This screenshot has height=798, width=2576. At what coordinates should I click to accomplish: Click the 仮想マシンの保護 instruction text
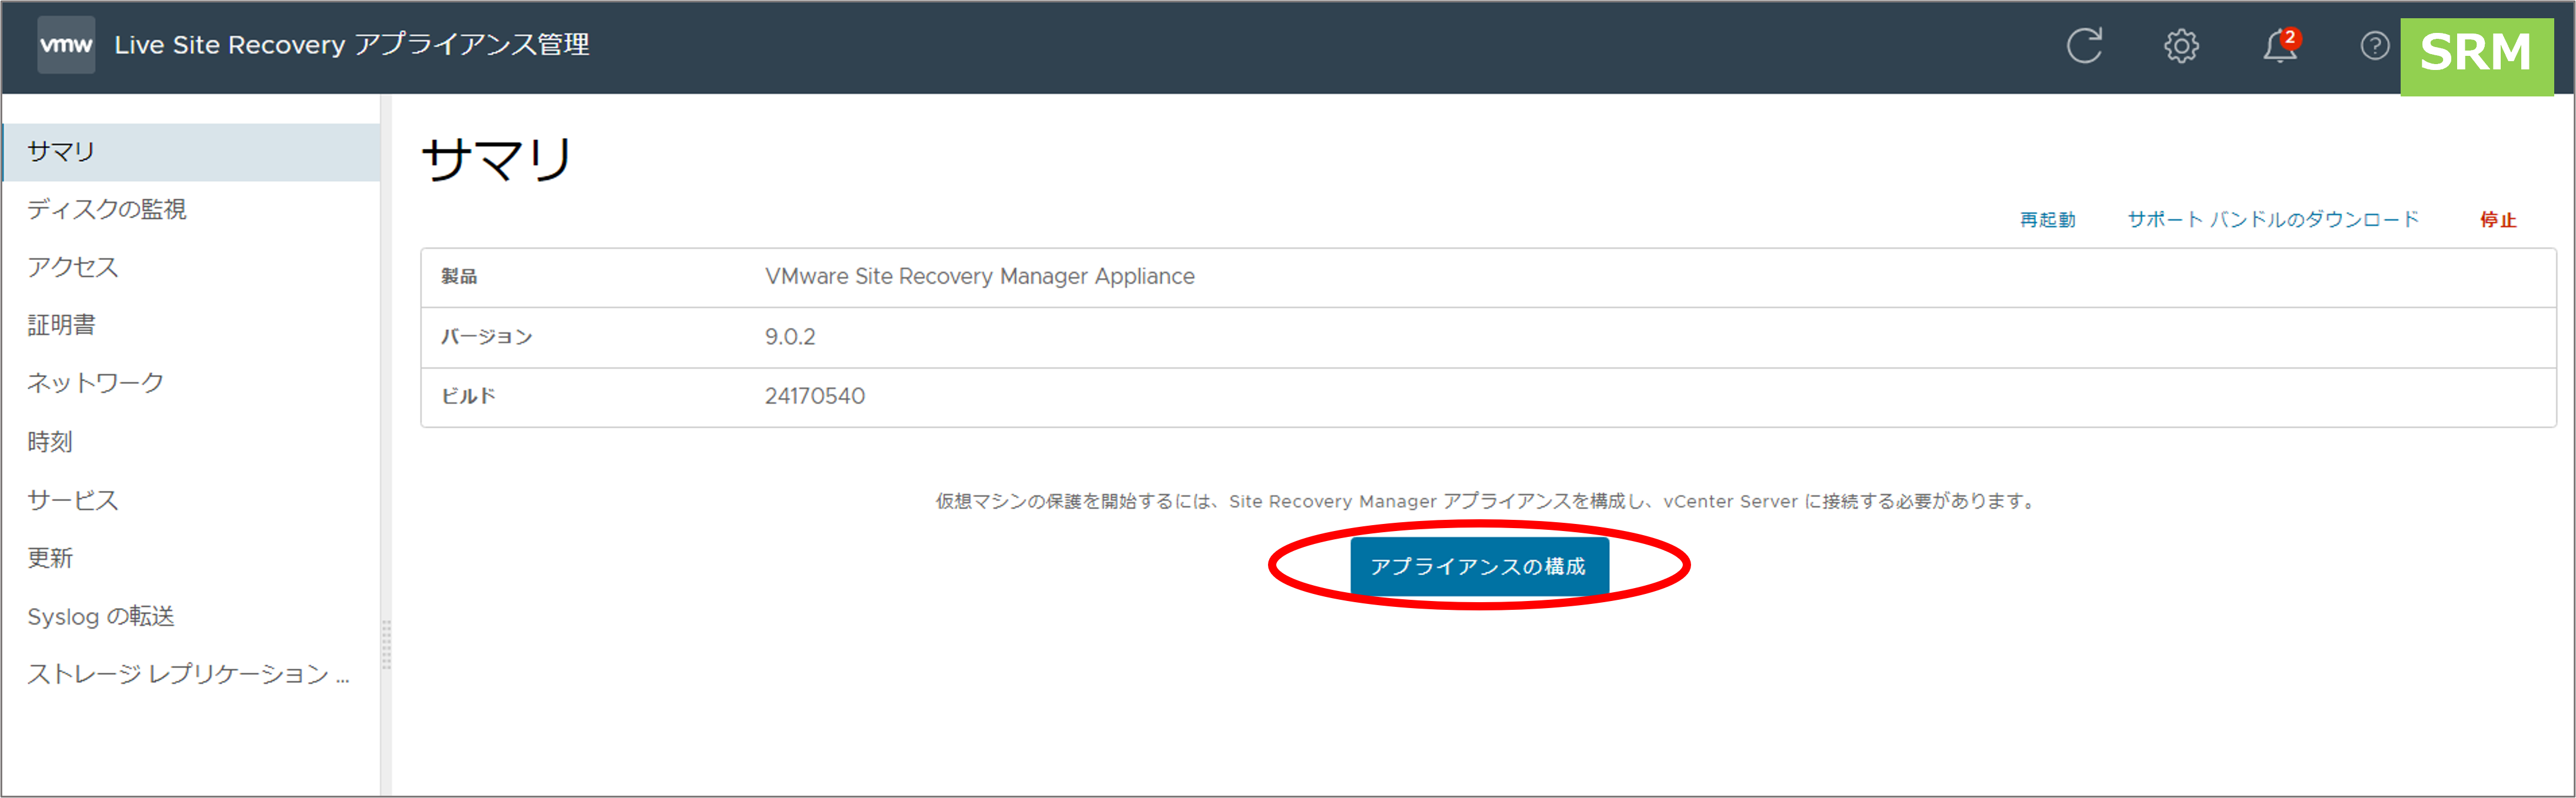point(1485,502)
